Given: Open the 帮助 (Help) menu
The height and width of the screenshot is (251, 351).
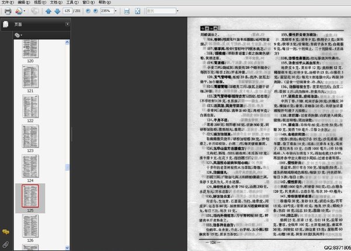Looking at the screenshot, I should click(x=103, y=2).
